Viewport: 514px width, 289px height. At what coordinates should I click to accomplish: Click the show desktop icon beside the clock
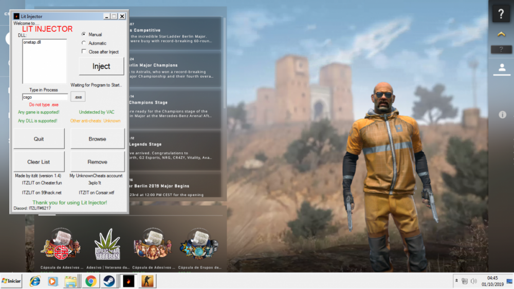click(509, 281)
